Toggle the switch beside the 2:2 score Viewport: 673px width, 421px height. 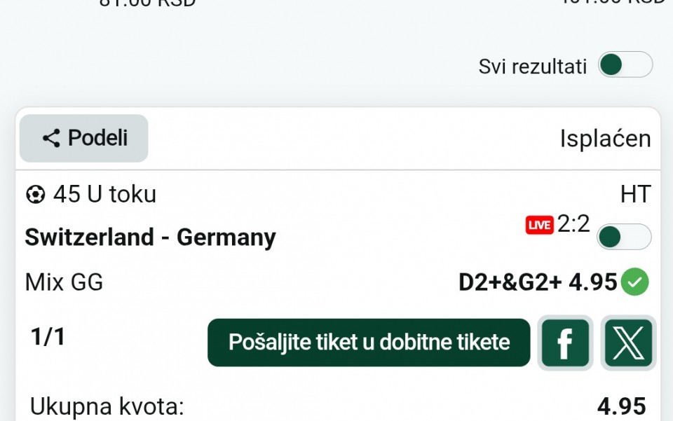[623, 237]
